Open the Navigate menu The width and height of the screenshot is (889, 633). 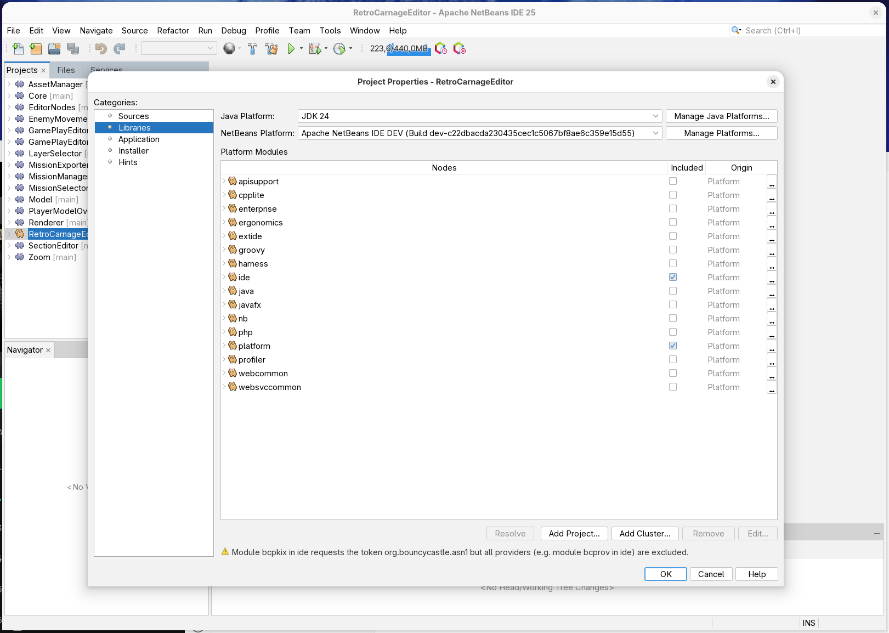click(x=96, y=31)
